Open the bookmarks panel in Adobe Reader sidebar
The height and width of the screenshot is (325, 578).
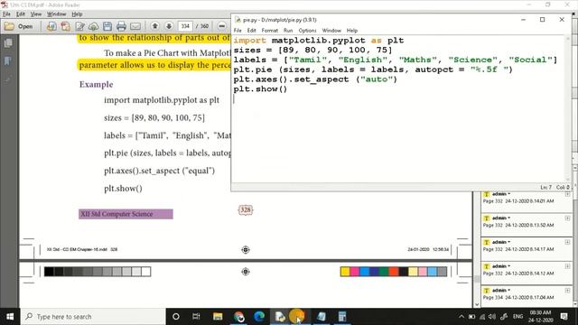(x=8, y=60)
